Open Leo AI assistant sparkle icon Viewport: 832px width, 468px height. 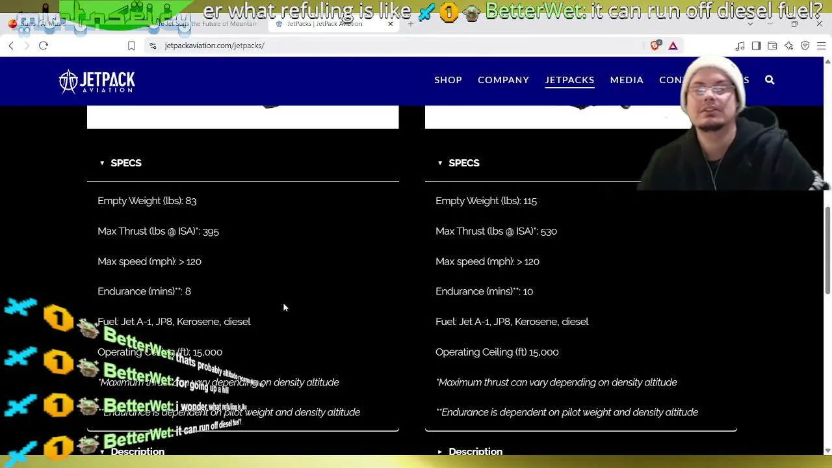[x=788, y=45]
